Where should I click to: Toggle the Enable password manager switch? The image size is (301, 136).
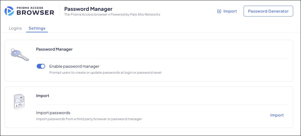point(41,66)
